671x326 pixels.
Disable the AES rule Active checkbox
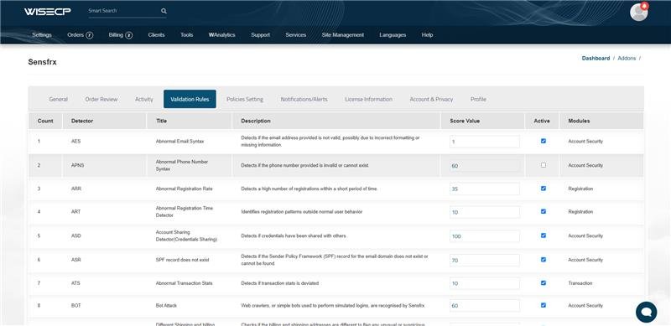pos(543,141)
